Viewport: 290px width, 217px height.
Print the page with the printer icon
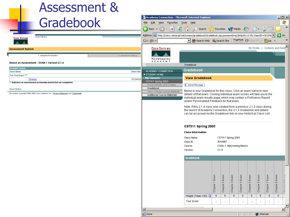point(264,29)
